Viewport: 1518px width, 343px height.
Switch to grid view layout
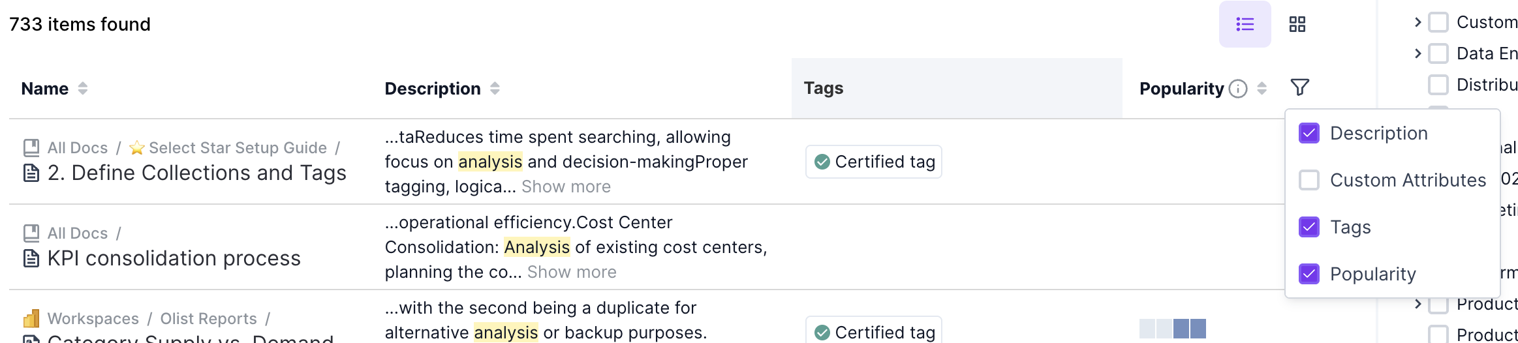1297,24
